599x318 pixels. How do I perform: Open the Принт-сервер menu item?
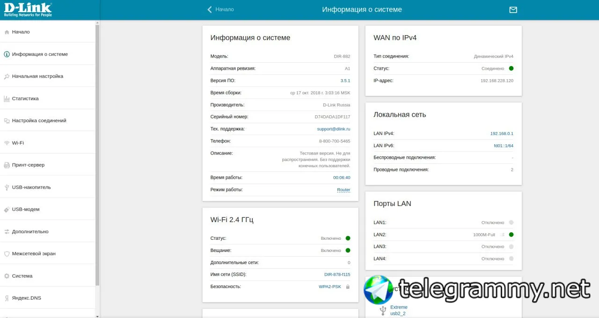point(47,165)
